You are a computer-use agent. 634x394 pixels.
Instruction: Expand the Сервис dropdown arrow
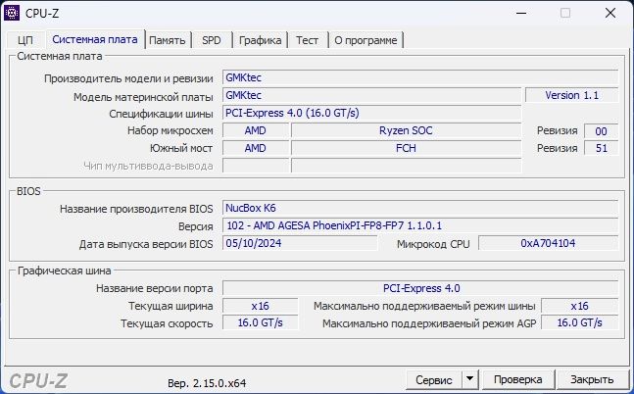(469, 379)
